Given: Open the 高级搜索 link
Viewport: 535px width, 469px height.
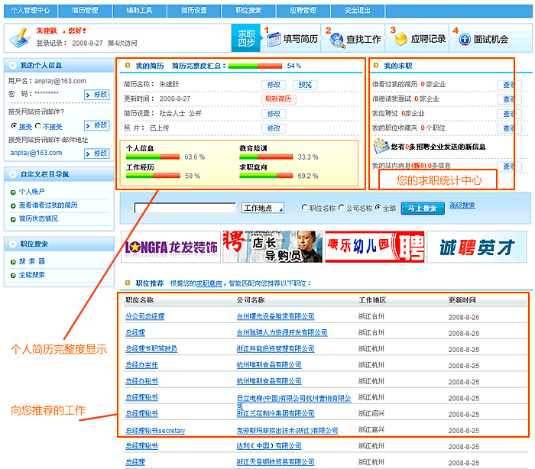Looking at the screenshot, I should 462,205.
